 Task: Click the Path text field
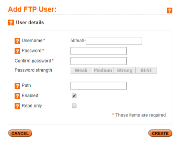pyautogui.click(x=99, y=86)
